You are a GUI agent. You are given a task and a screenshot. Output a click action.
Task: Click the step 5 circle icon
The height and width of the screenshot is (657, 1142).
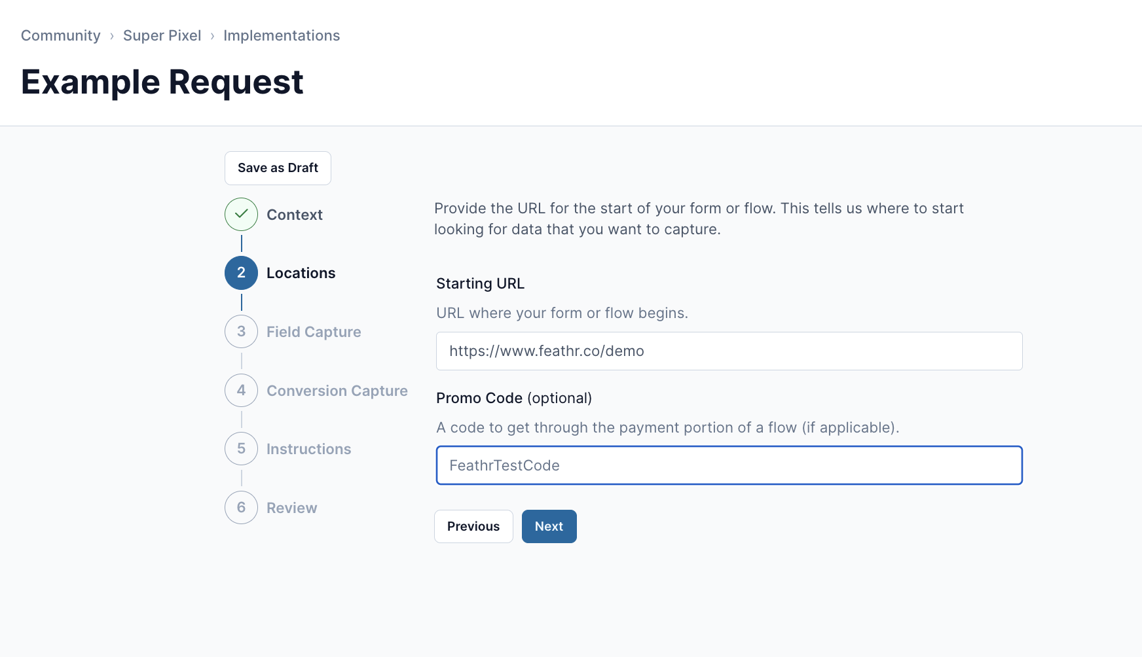coord(241,449)
